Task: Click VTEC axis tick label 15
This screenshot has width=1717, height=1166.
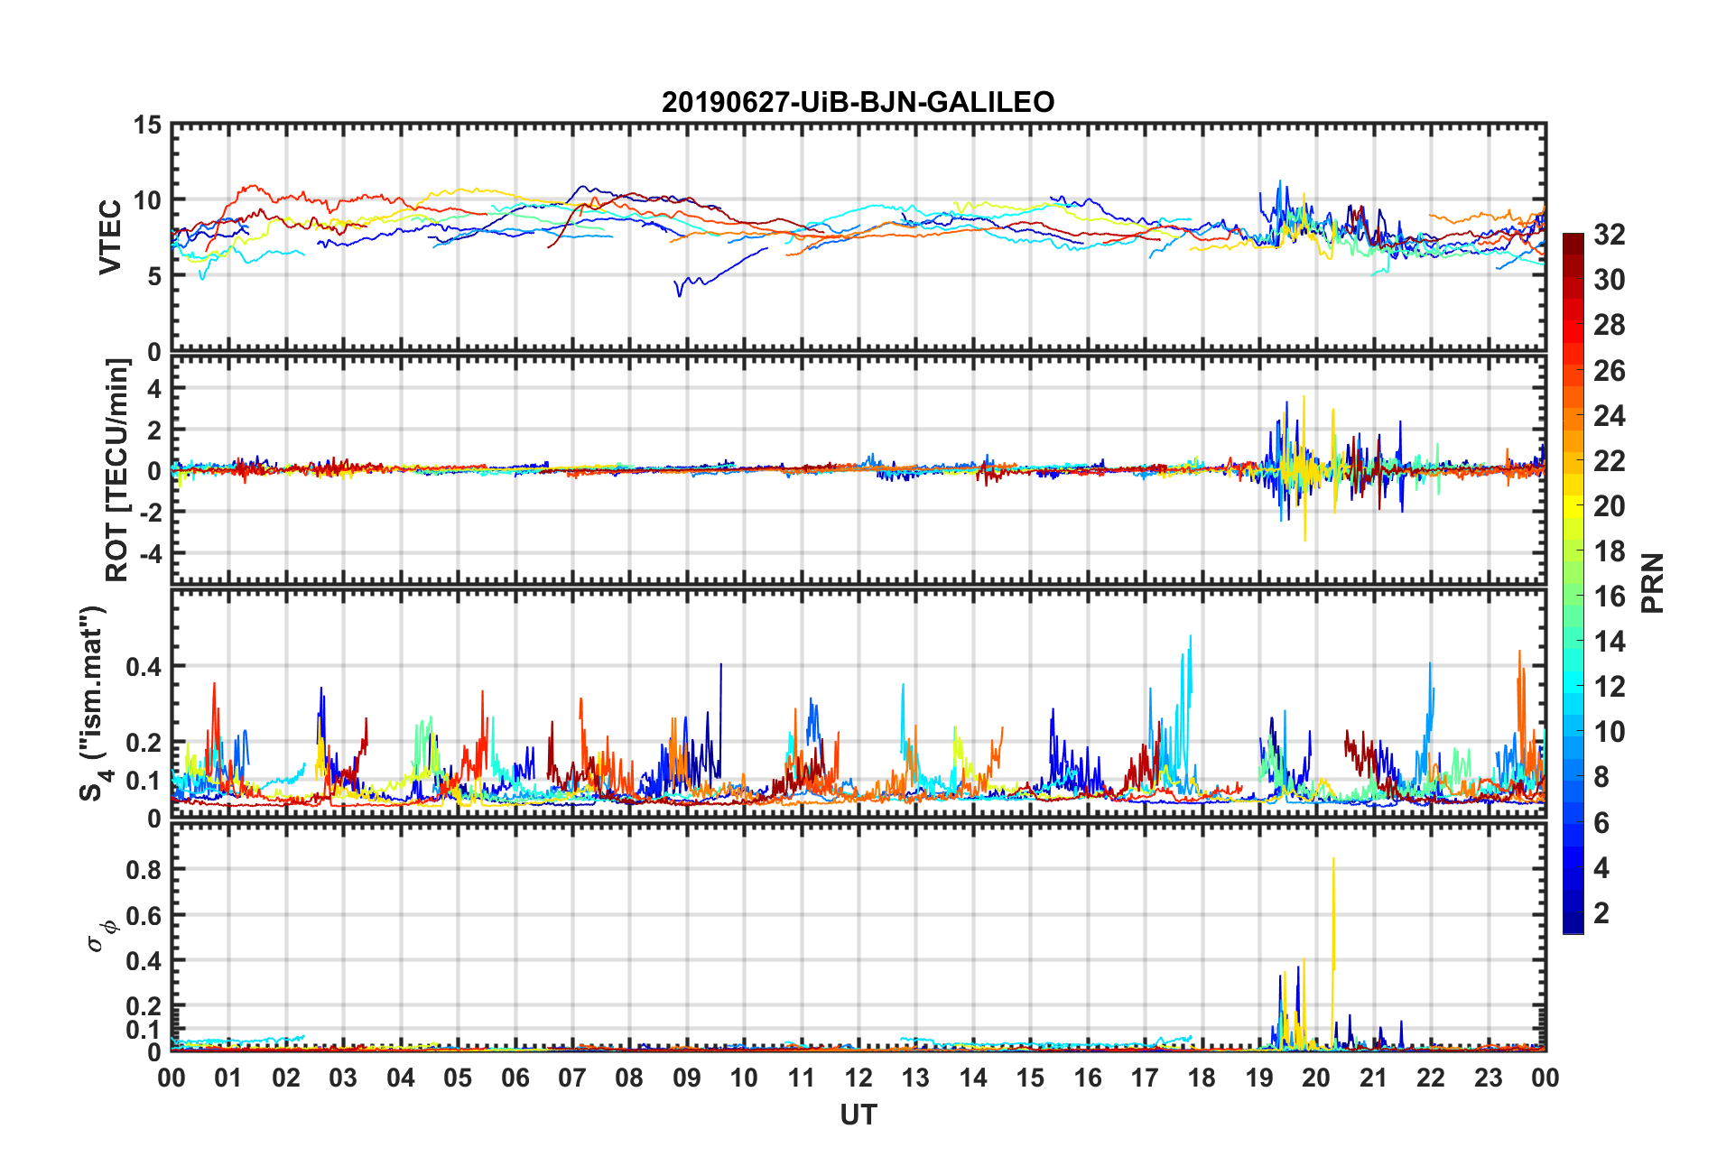Action: point(147,125)
